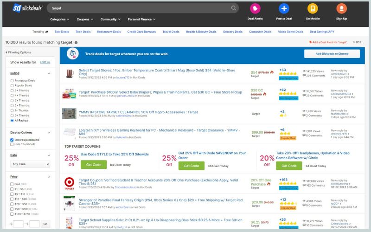Open the Personal Finance dropdown menu

click(141, 19)
